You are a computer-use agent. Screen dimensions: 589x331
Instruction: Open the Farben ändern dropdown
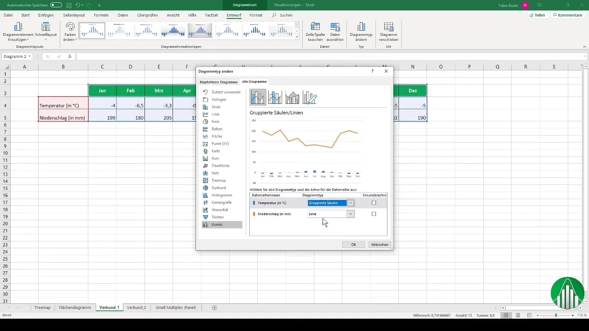click(x=70, y=32)
